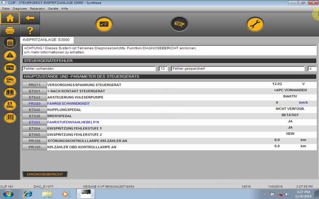Open Internet Explorer from taskbar

pos(27,194)
